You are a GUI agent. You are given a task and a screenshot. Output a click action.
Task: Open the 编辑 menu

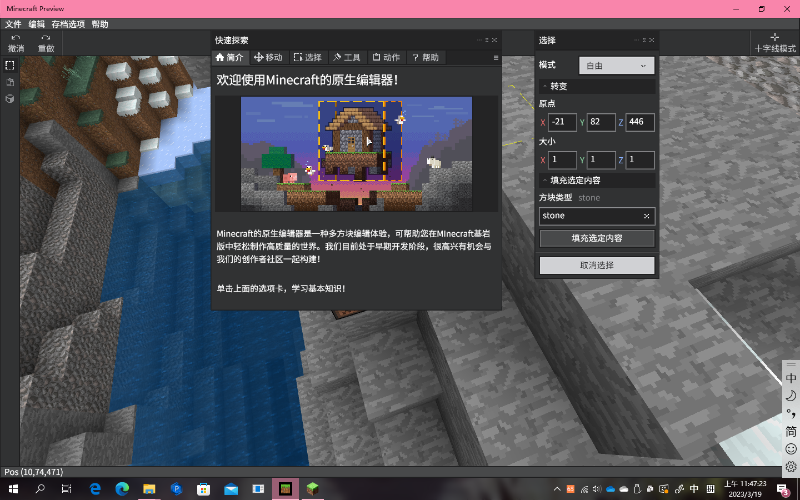37,24
